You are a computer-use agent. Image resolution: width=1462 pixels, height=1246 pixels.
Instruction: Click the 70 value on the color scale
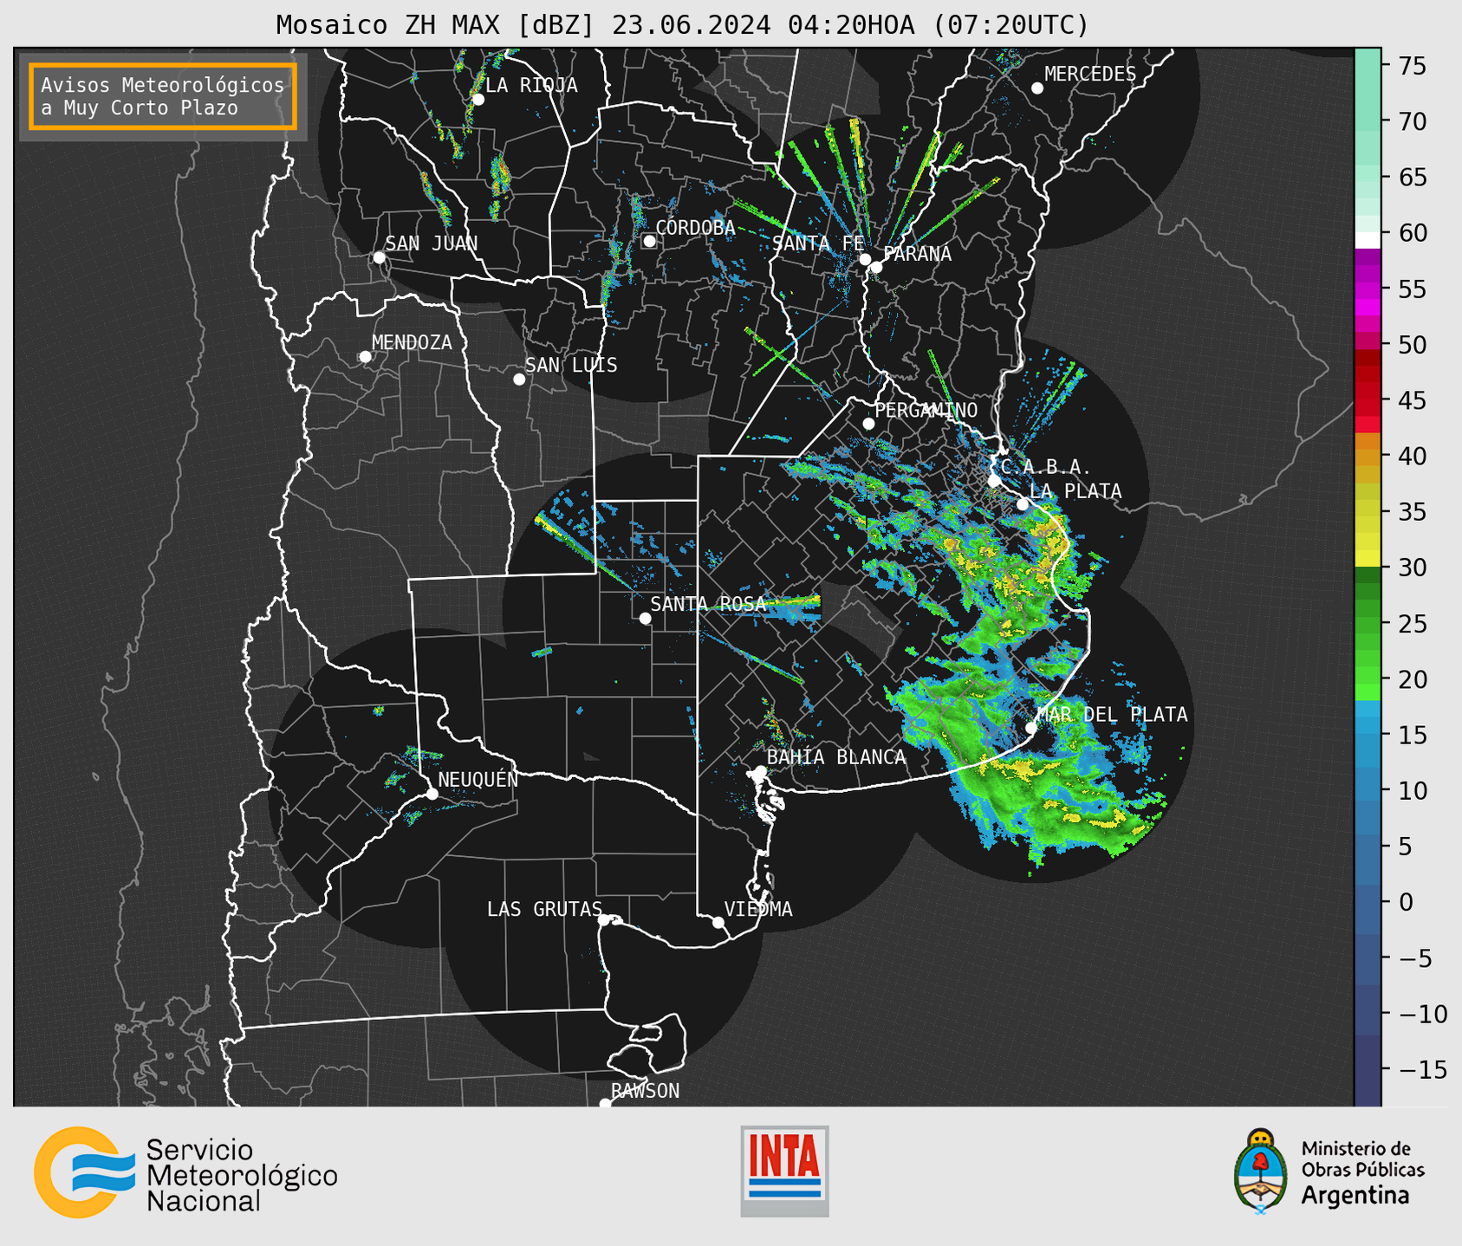click(1413, 121)
